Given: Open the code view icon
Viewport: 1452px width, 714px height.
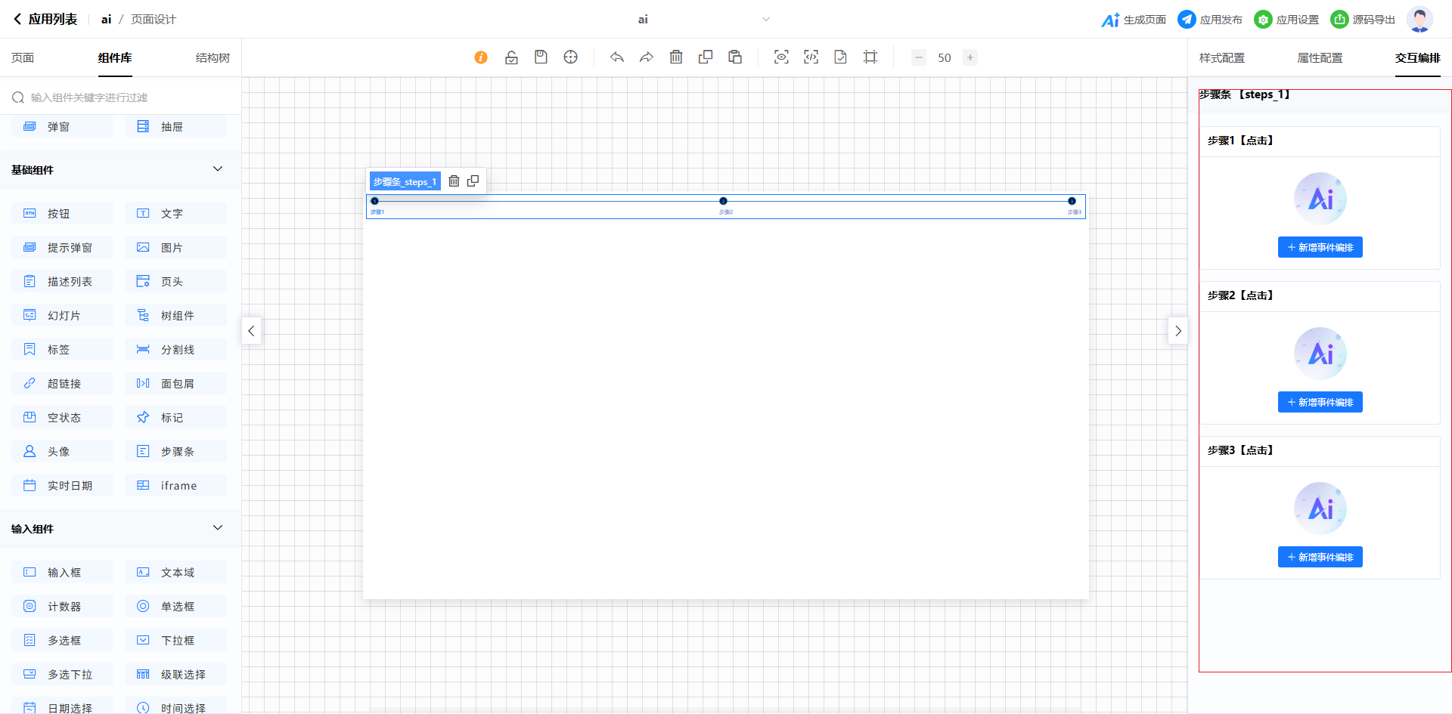Looking at the screenshot, I should pyautogui.click(x=811, y=57).
